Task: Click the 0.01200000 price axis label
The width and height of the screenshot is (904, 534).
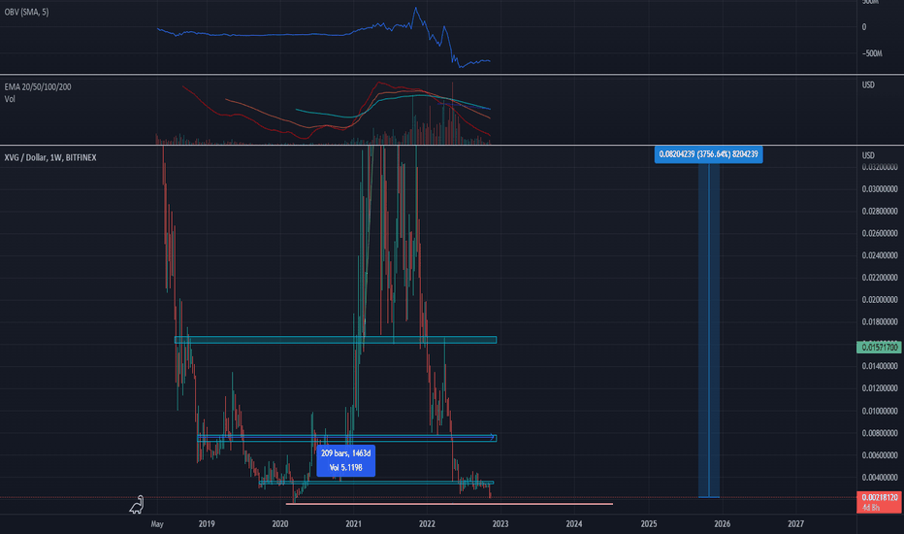Action: (x=880, y=388)
